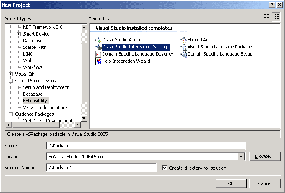
Task: Select the Visual Studio Language Package icon
Action: click(x=184, y=47)
